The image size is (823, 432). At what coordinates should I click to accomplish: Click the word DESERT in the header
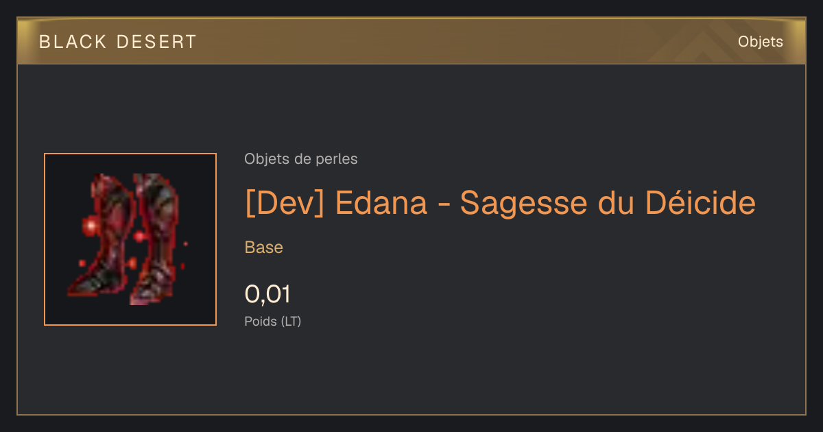(x=156, y=42)
